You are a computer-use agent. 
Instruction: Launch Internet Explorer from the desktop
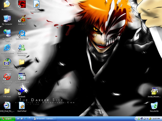point(7,48)
